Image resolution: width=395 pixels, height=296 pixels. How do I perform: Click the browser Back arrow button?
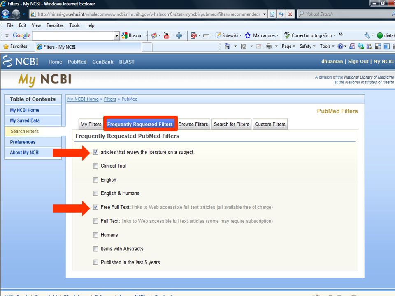(x=5, y=14)
